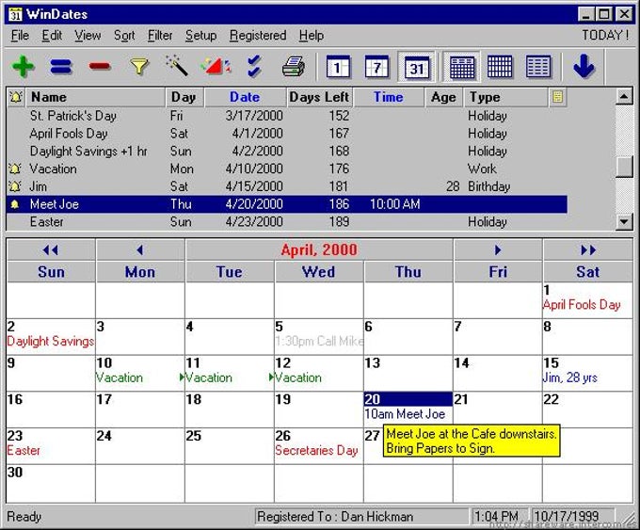Click the TODAY! button

point(605,35)
